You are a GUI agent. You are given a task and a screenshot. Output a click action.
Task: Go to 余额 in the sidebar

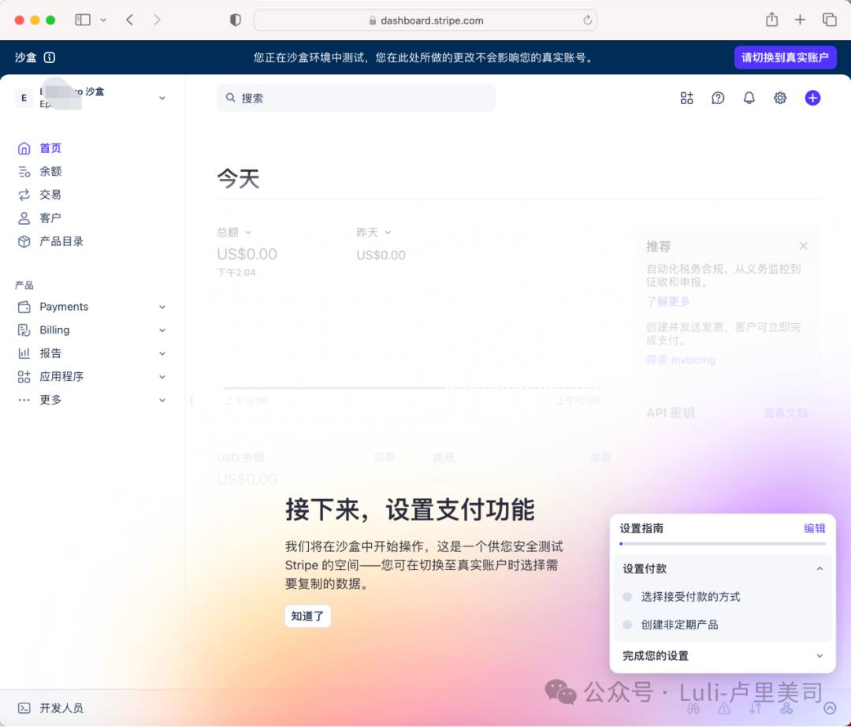[50, 172]
